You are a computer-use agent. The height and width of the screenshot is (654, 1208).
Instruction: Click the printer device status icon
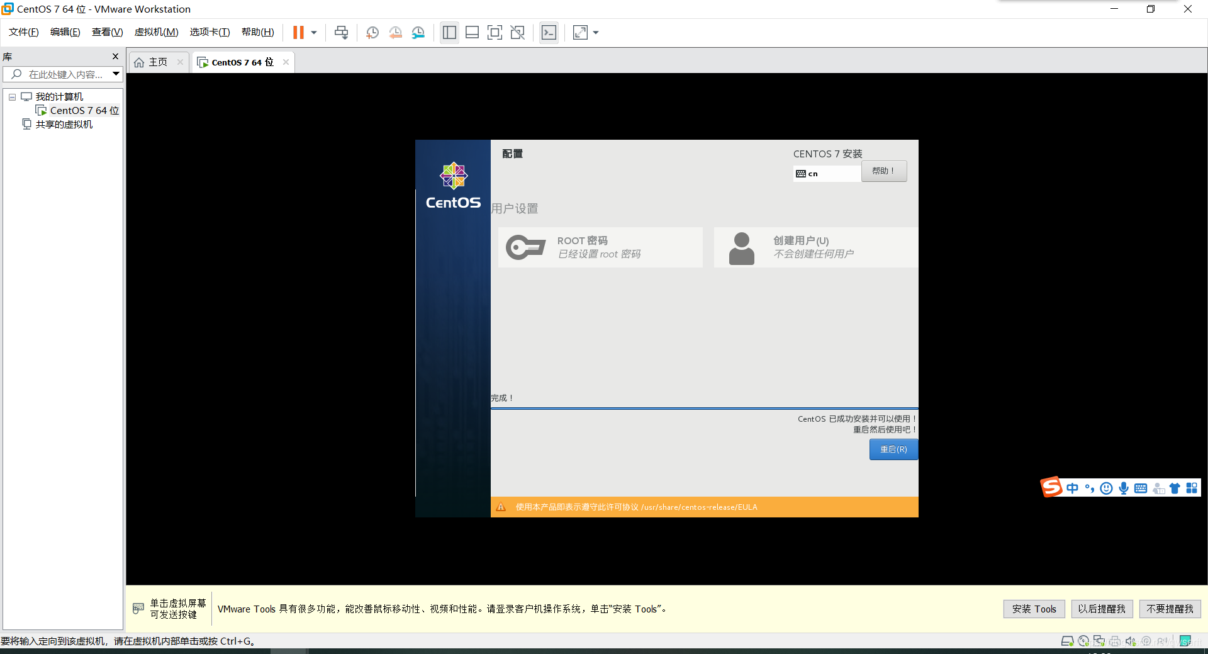pos(1115,641)
